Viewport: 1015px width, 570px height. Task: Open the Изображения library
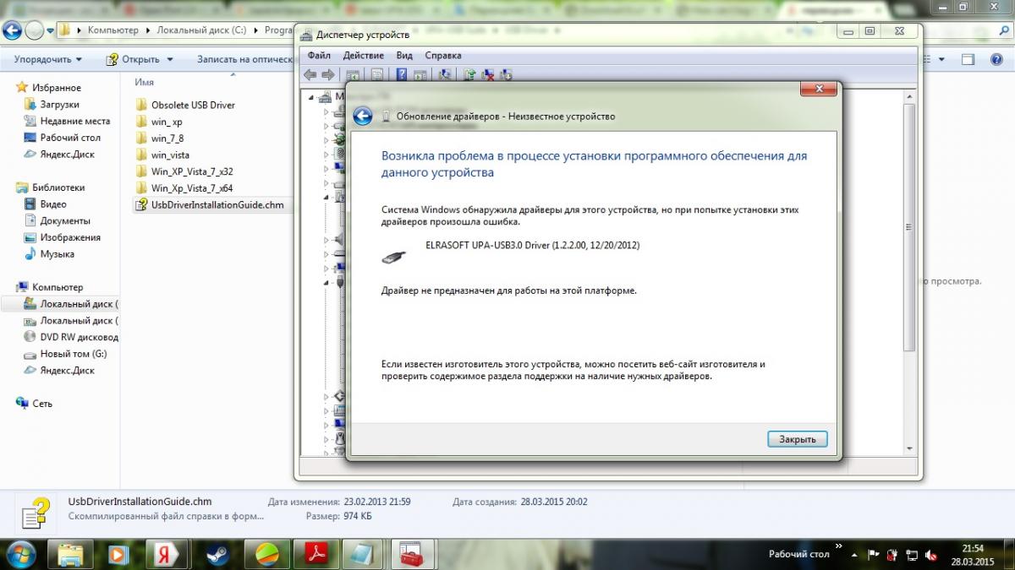tap(62, 237)
